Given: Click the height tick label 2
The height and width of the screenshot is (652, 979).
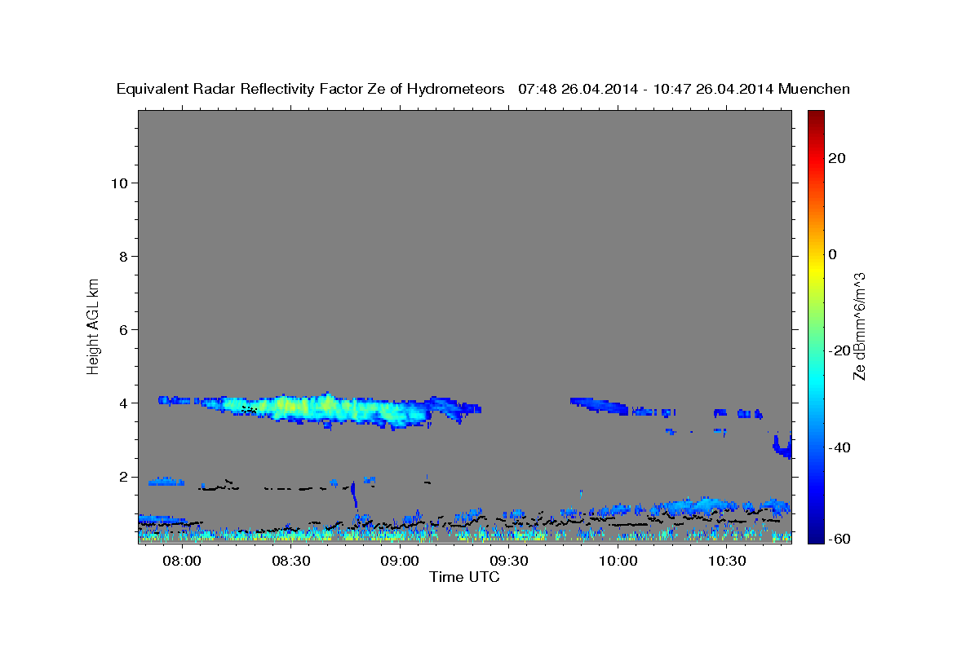Looking at the screenshot, I should click(124, 477).
